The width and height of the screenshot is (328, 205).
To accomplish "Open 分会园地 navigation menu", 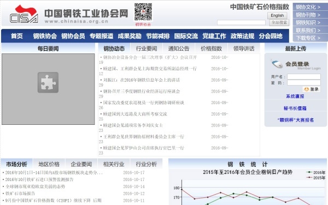I will [271, 36].
